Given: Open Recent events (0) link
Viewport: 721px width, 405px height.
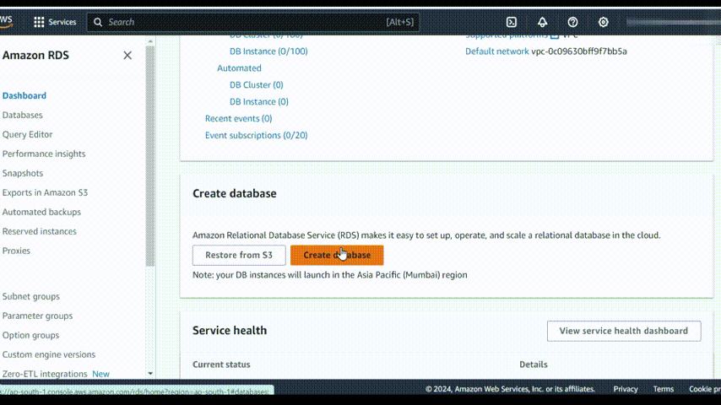Looking at the screenshot, I should 238,119.
